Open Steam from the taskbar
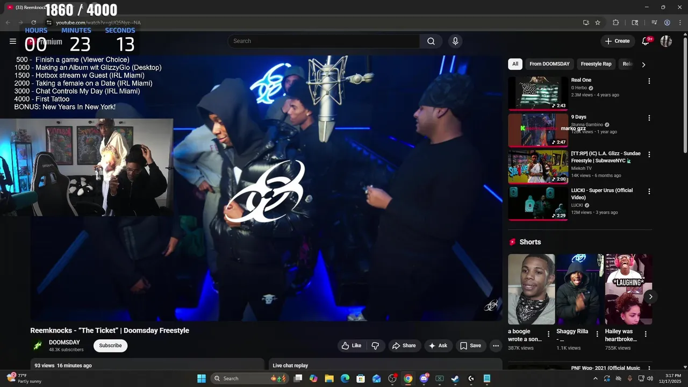 tap(455, 378)
